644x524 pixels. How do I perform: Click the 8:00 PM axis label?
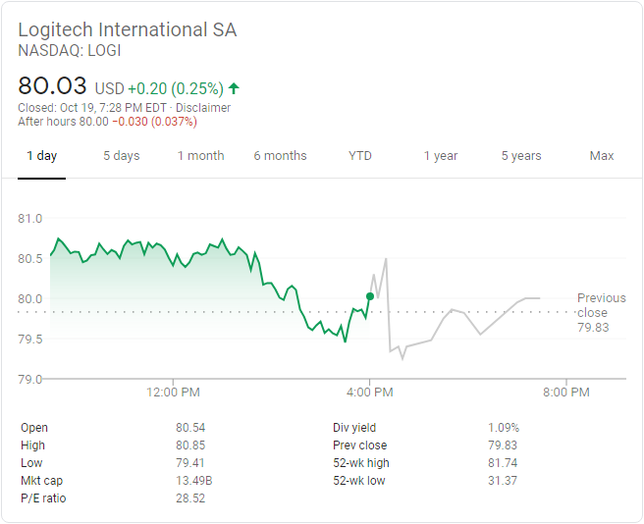coord(566,393)
